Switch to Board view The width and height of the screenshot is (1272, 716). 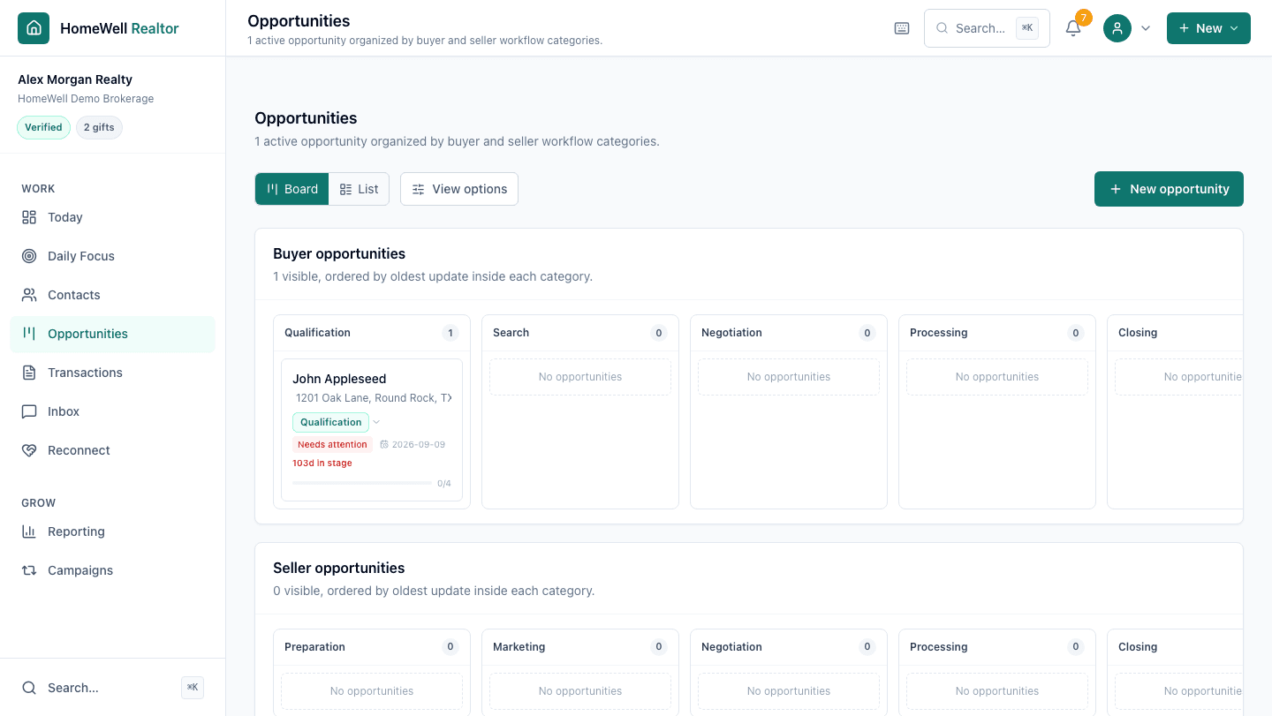tap(292, 189)
